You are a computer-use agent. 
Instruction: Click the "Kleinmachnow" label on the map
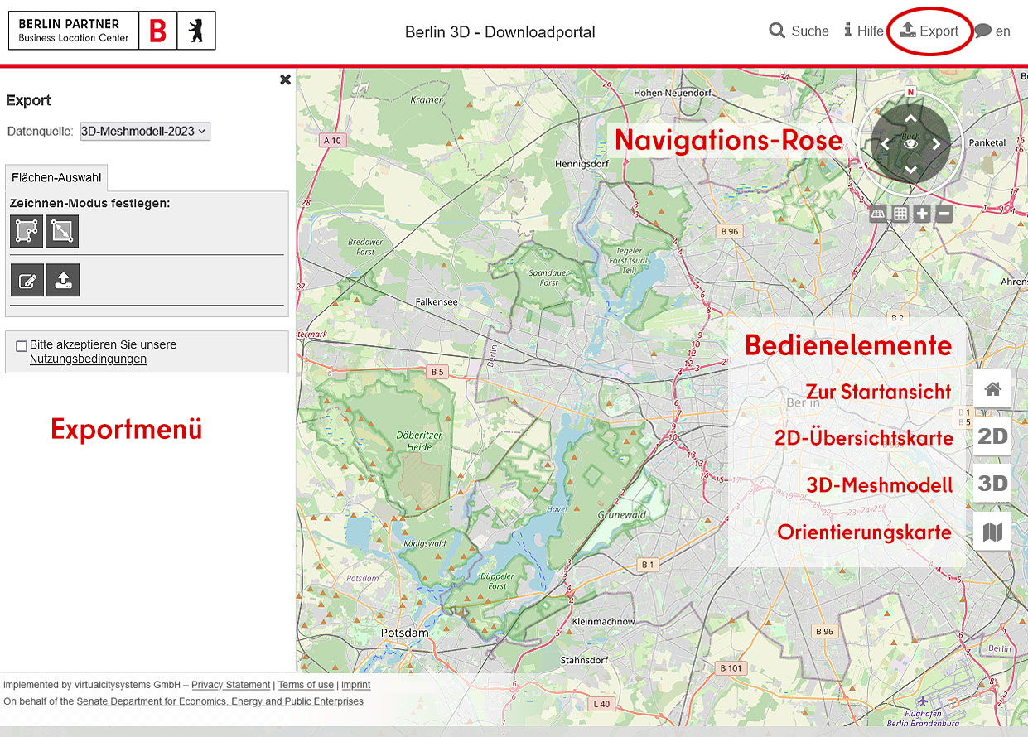pos(604,621)
